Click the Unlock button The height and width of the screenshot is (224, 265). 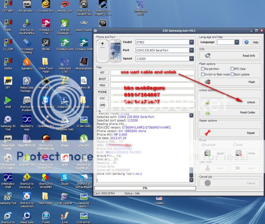pos(229,102)
